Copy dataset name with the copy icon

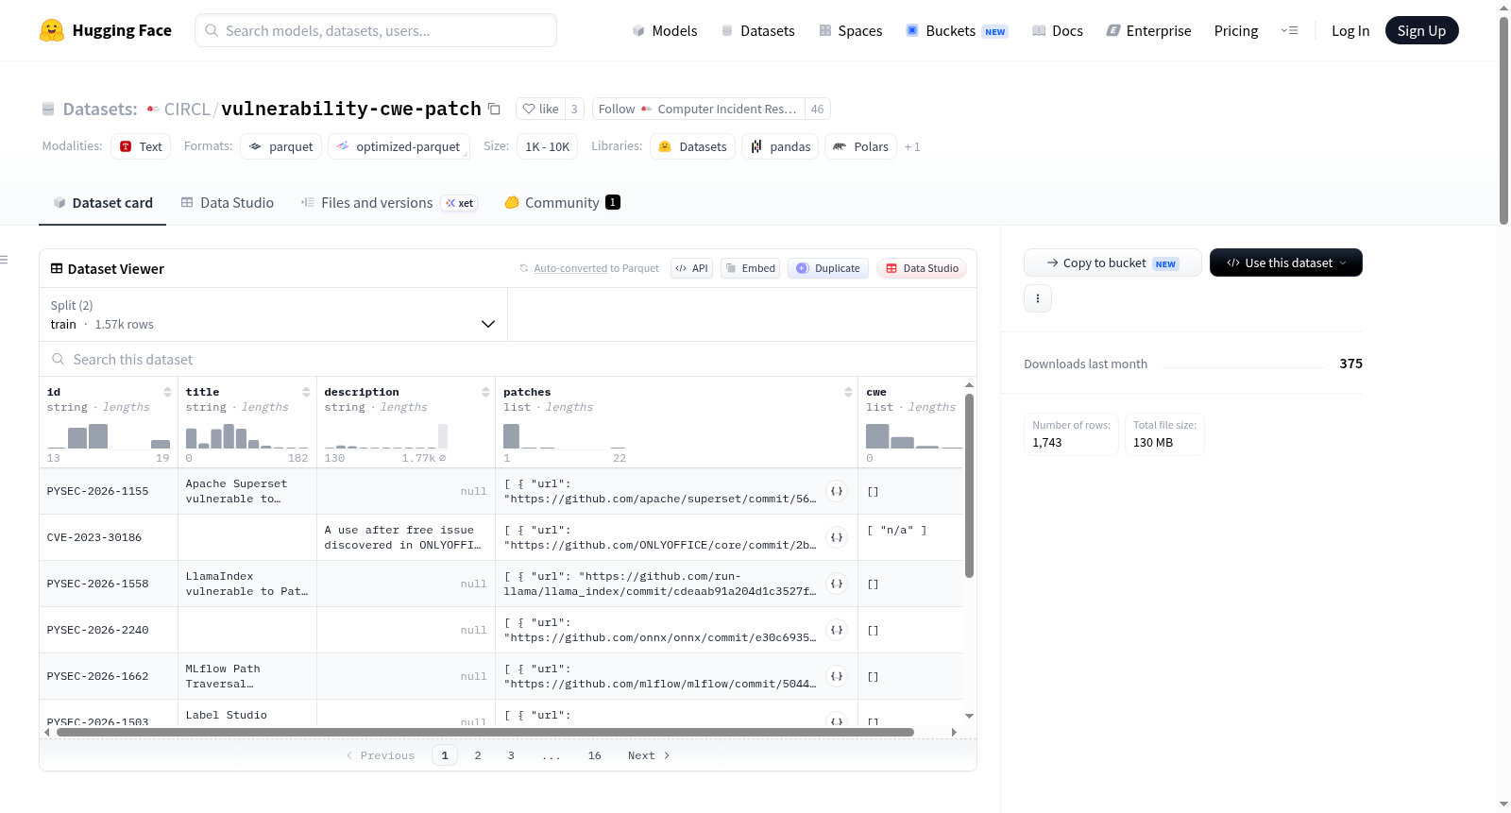tap(494, 109)
